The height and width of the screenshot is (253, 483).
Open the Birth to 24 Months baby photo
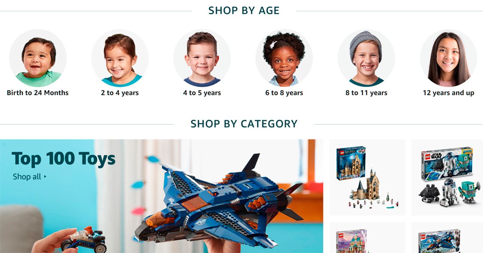click(38, 58)
